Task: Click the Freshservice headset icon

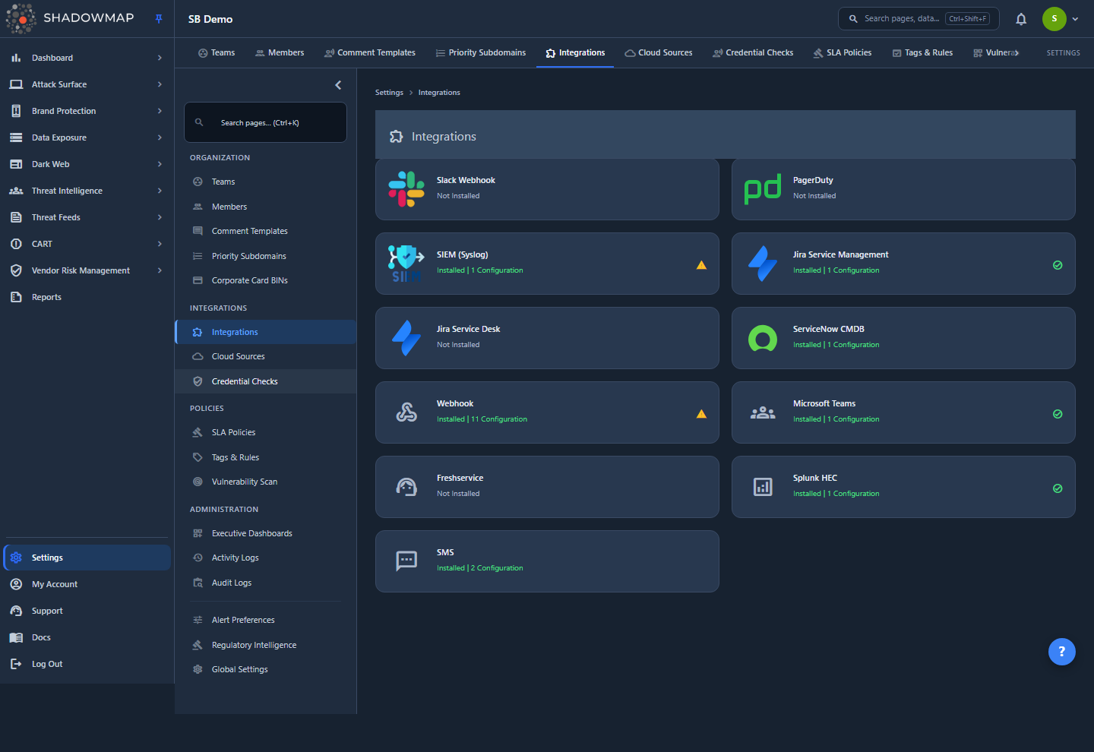Action: 406,487
